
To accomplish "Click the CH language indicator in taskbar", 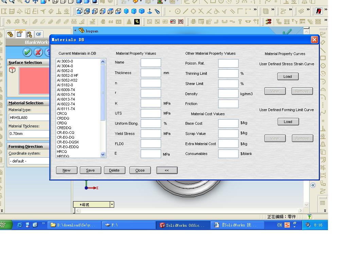I will pos(279,225).
